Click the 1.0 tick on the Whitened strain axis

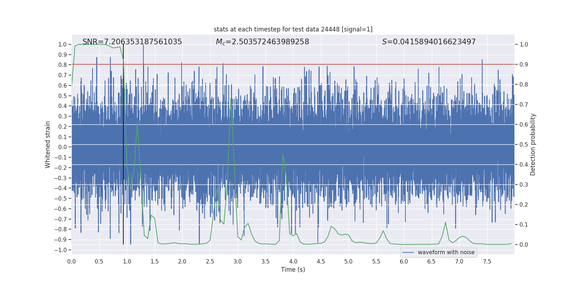click(63, 45)
